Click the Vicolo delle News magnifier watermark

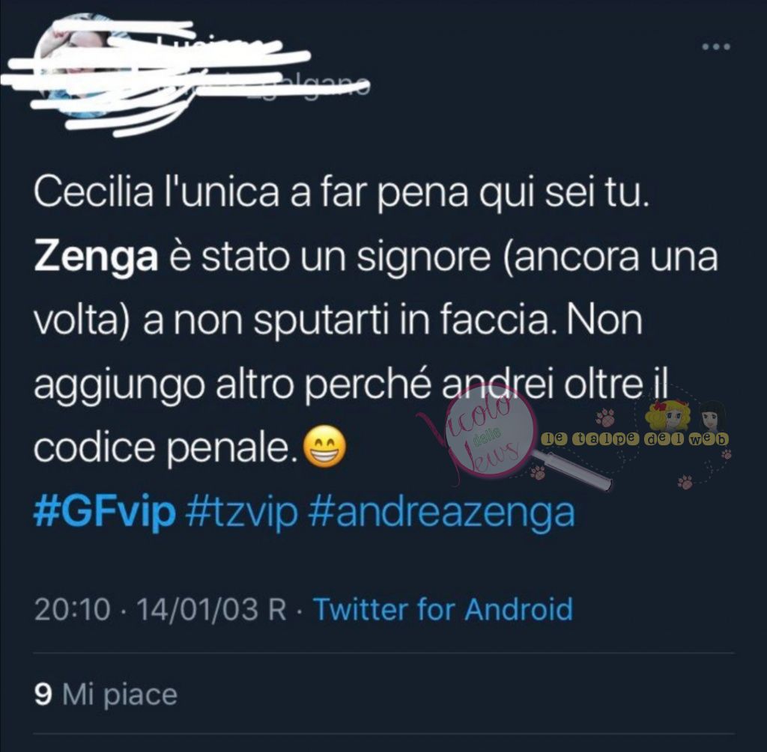pos(491,434)
